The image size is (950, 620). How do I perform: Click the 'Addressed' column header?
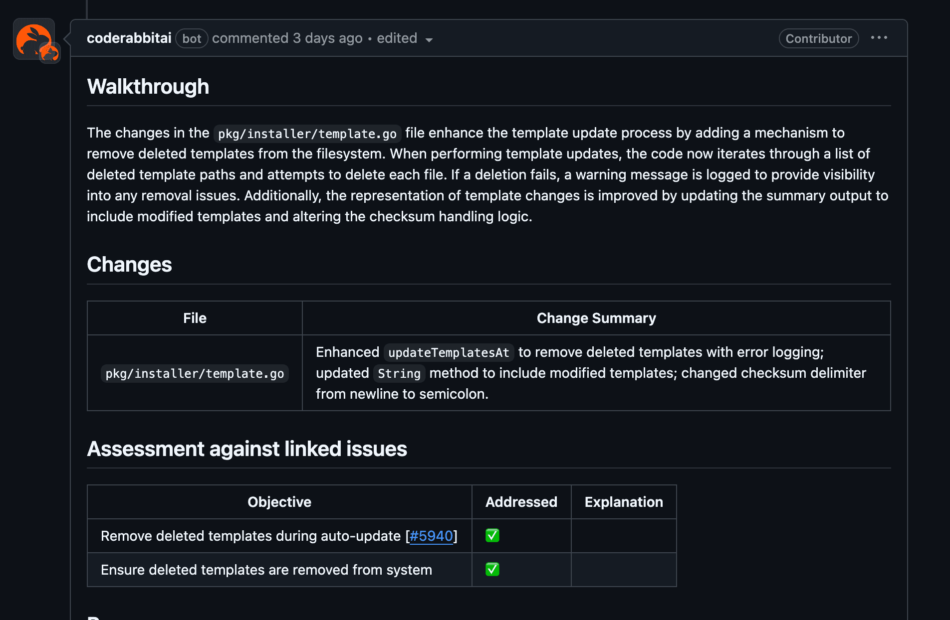click(x=521, y=502)
